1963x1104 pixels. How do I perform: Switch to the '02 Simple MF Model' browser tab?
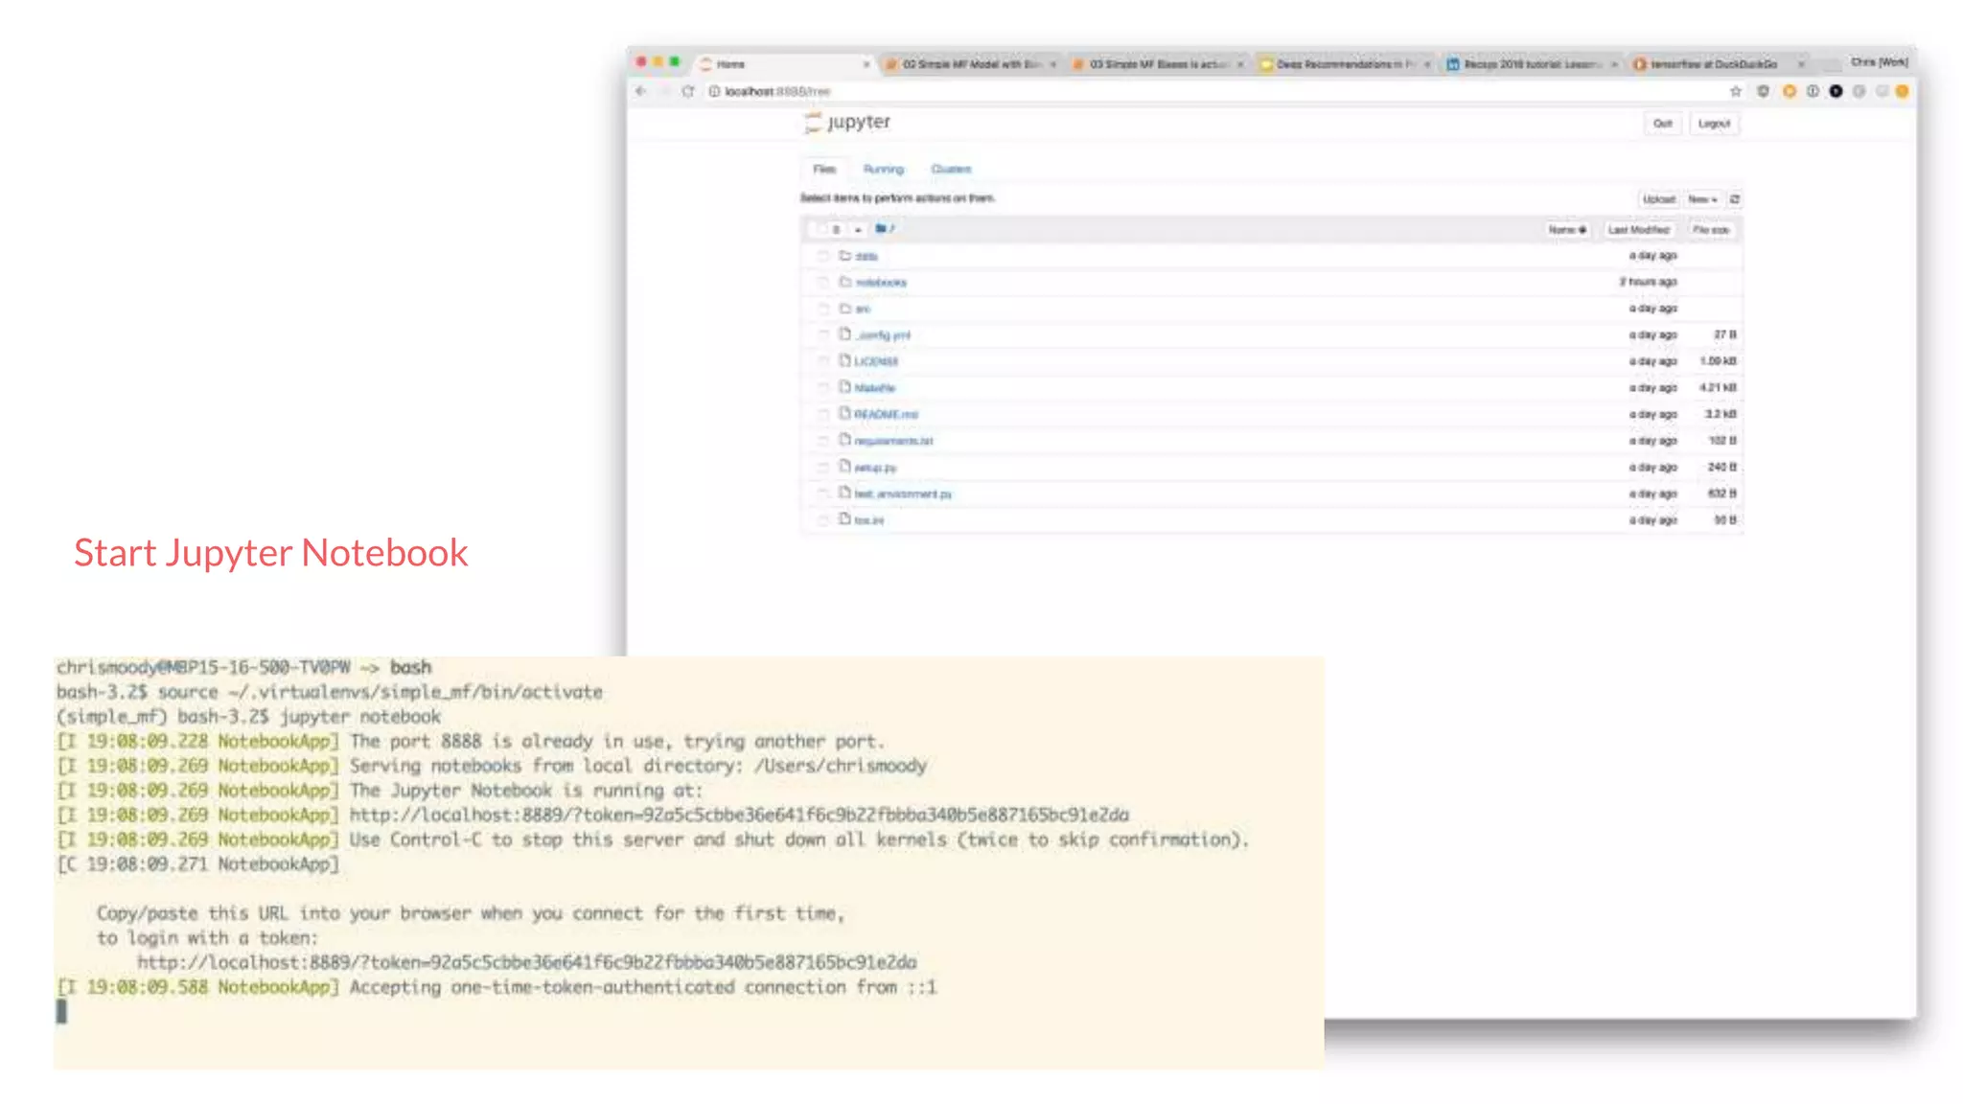[x=970, y=64]
